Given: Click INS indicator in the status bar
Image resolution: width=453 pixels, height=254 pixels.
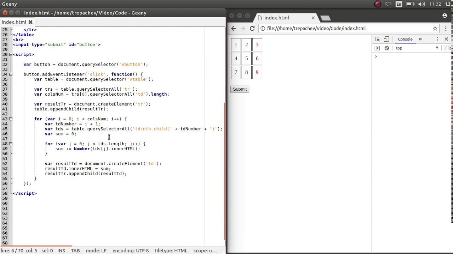Looking at the screenshot, I should pos(61,250).
